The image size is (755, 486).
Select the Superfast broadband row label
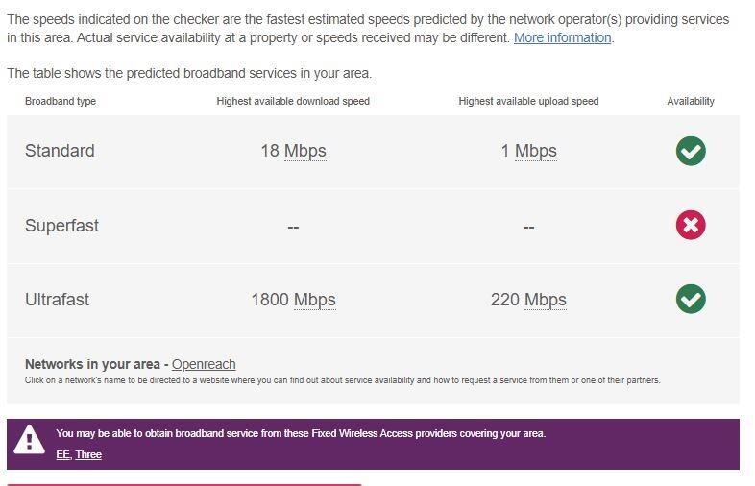tap(61, 226)
